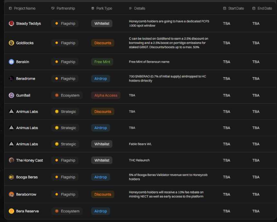Click the End Date TBA for GumBall
Screen dimensions: 277x222
(256, 96)
